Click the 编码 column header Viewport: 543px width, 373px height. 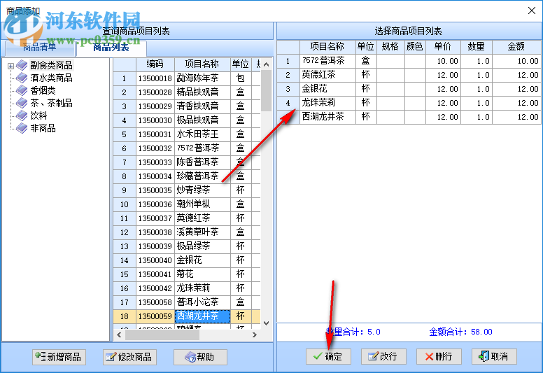155,64
